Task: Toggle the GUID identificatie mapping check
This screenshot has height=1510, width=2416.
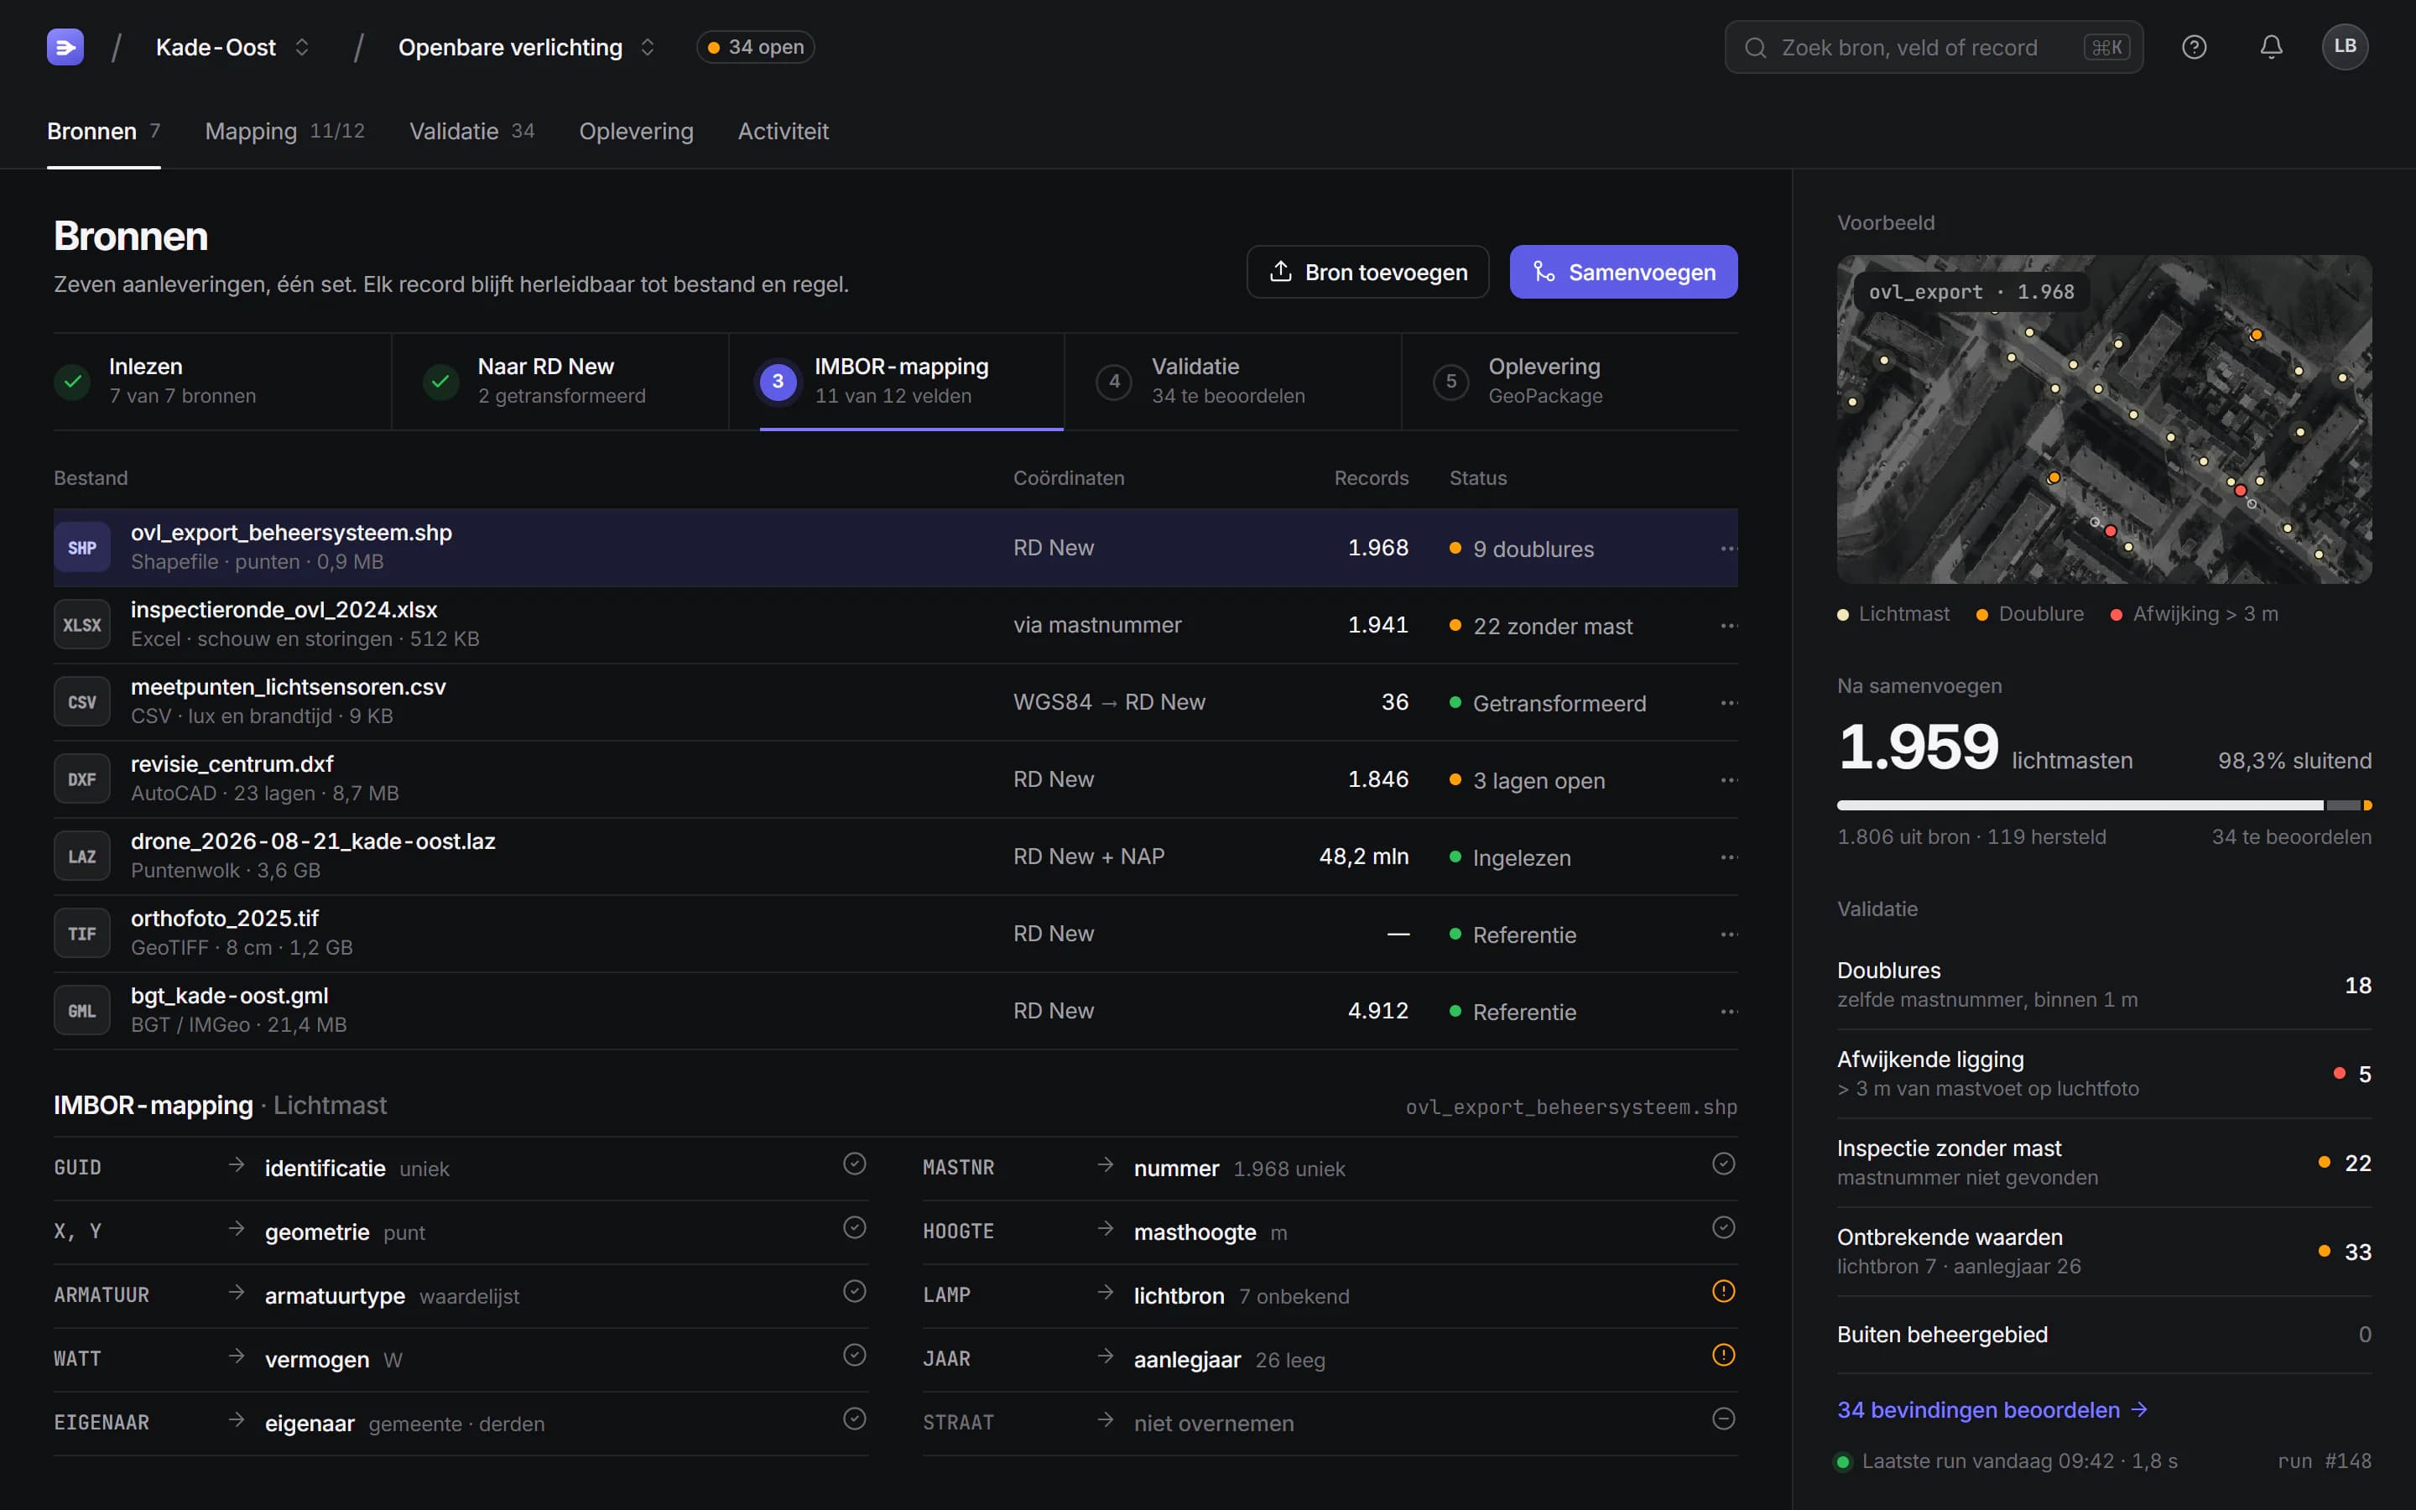Action: pyautogui.click(x=855, y=1164)
